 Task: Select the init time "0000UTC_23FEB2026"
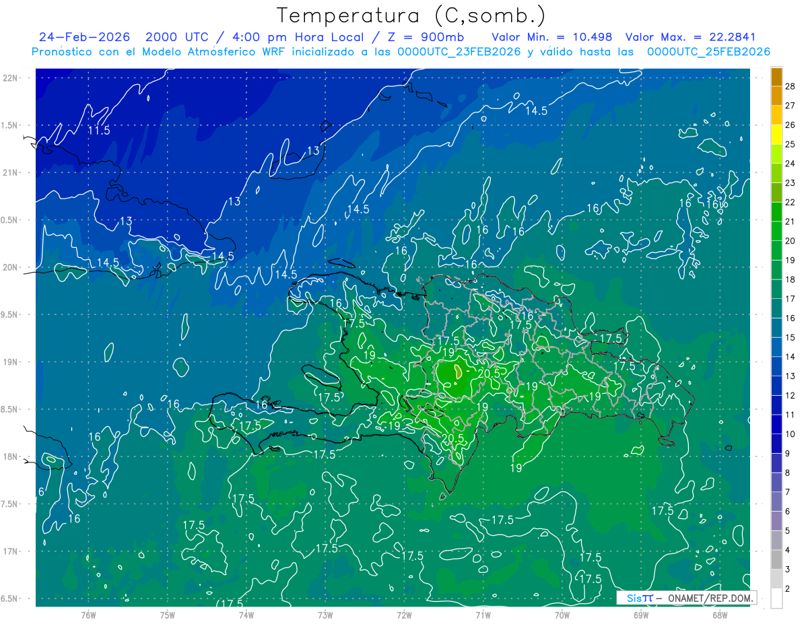(x=459, y=52)
